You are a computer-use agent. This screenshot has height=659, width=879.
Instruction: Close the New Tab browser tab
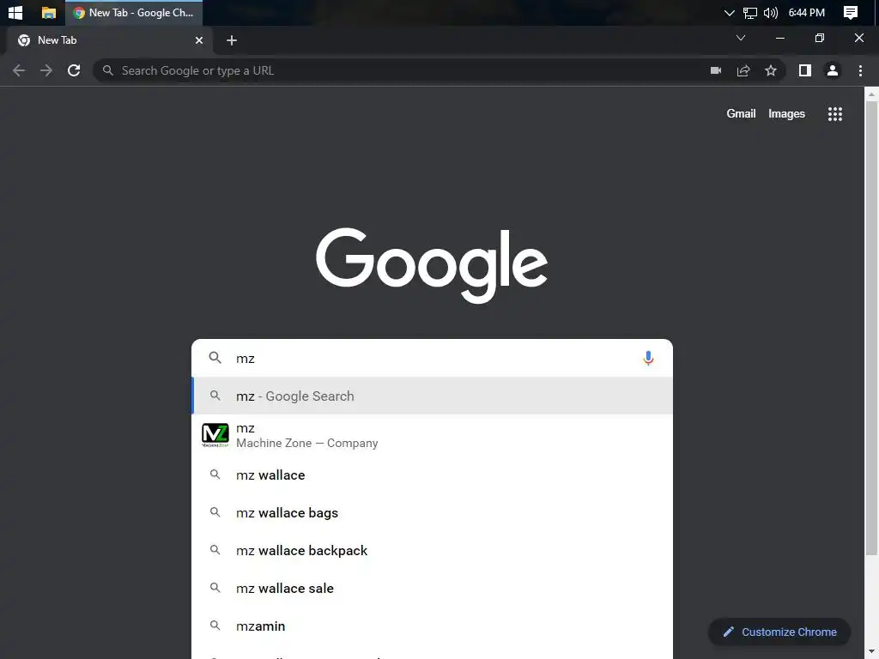[199, 40]
